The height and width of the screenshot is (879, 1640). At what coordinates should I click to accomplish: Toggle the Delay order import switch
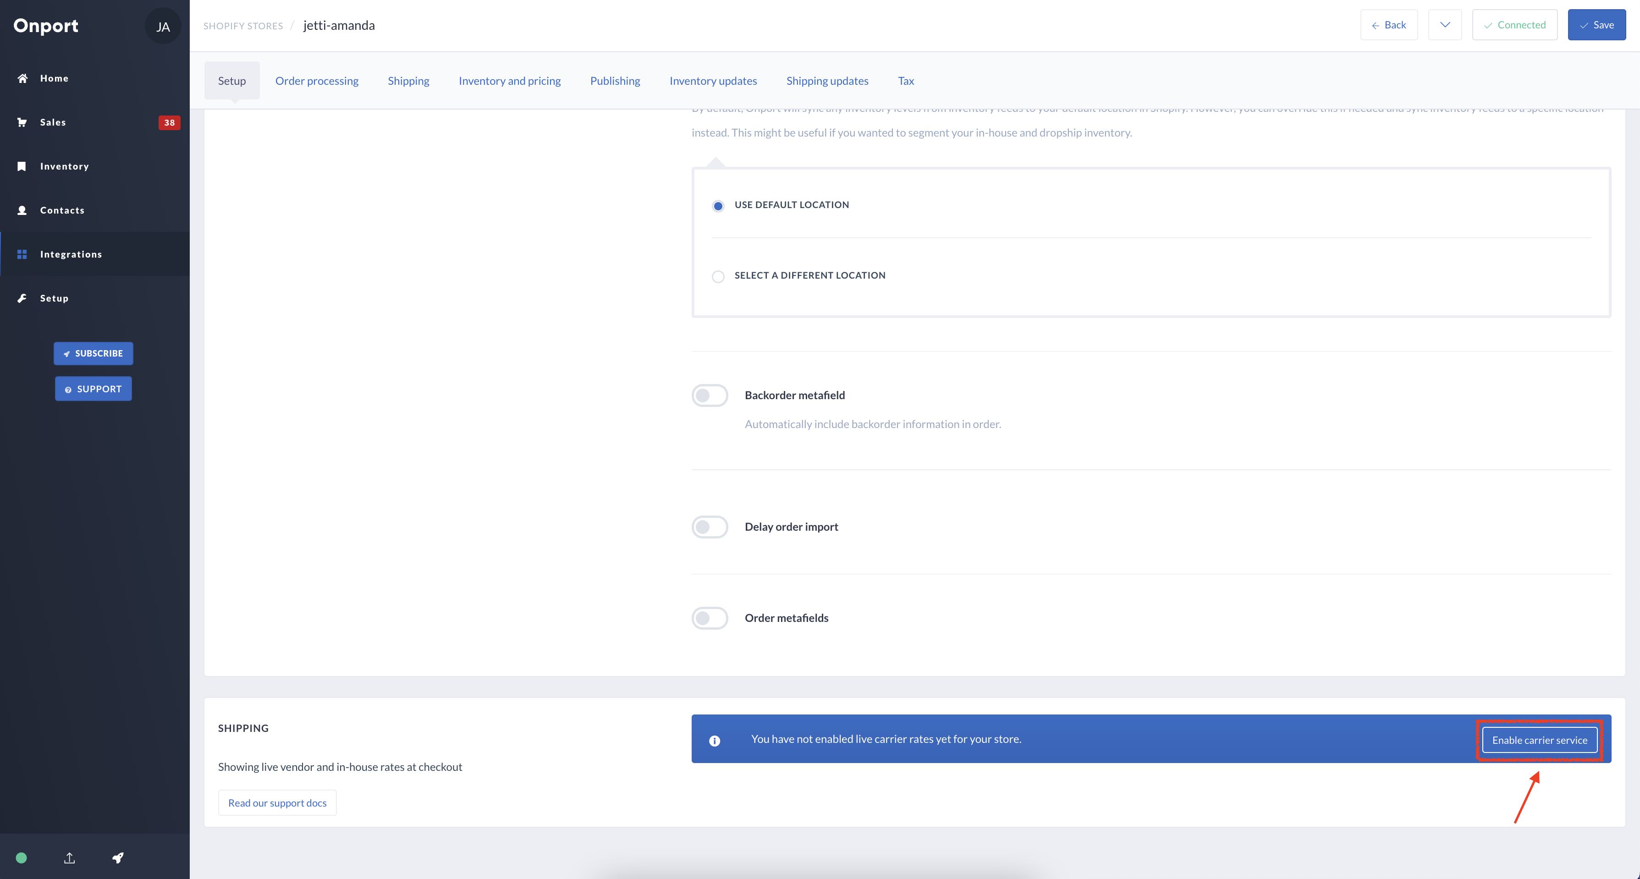tap(710, 527)
